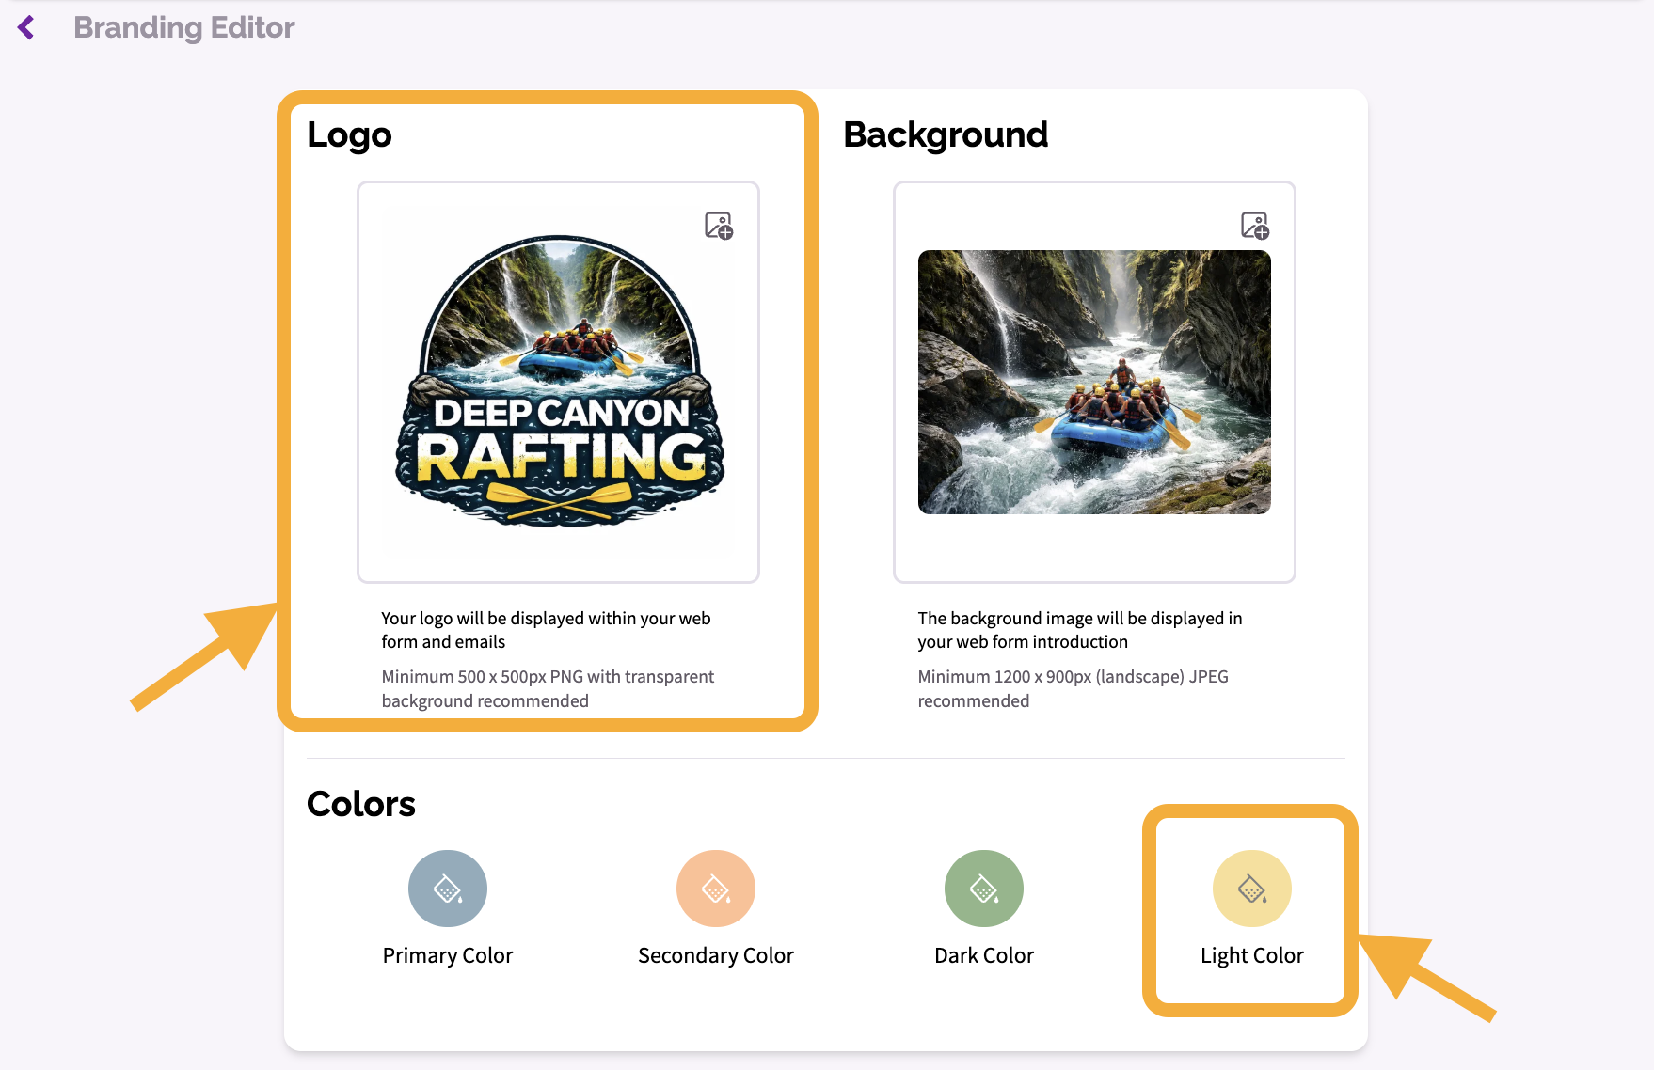
Task: Open the Secondary Color paint bucket
Action: coord(716,889)
